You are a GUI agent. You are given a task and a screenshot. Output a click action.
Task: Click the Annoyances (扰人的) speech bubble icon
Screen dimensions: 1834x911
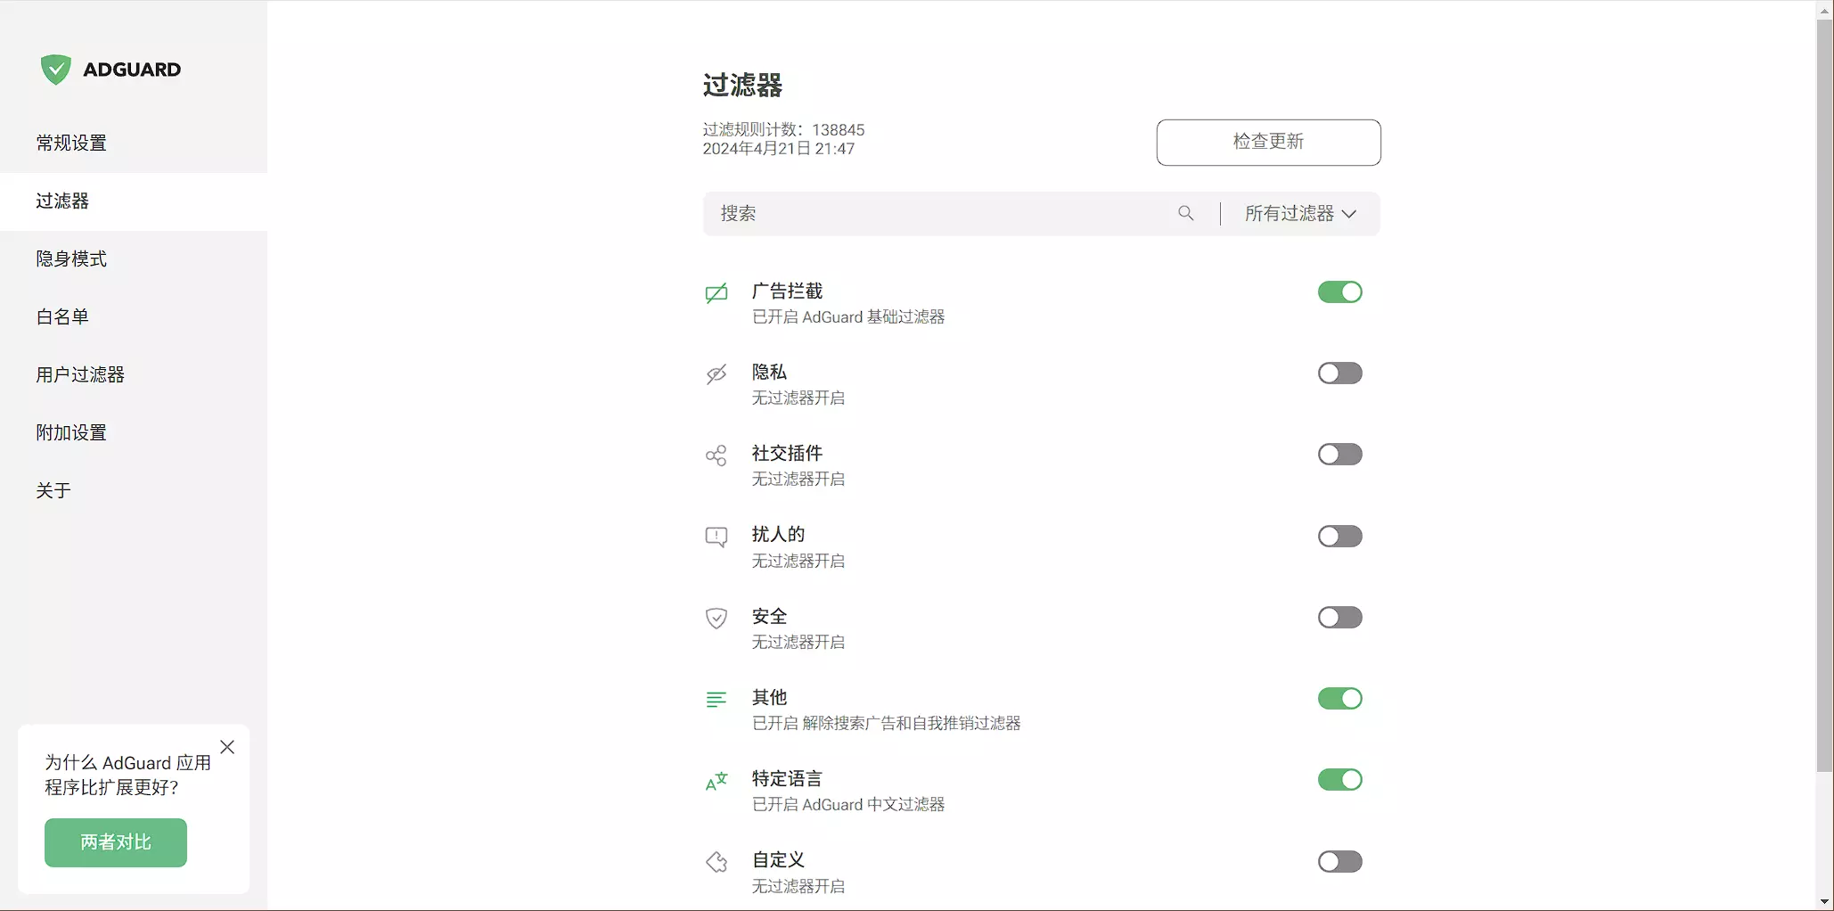pyautogui.click(x=716, y=537)
